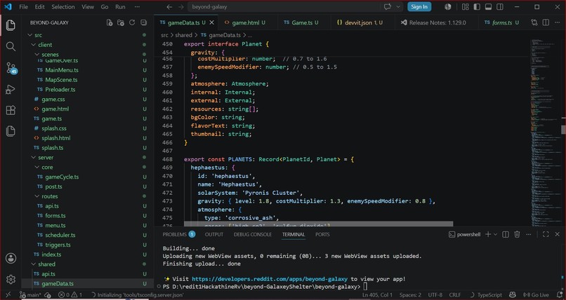Switch to the PROBLEMS panel tab

[x=179, y=234]
